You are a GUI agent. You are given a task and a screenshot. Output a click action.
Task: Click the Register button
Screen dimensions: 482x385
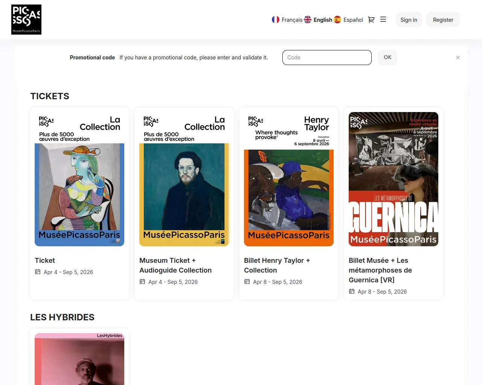click(443, 20)
